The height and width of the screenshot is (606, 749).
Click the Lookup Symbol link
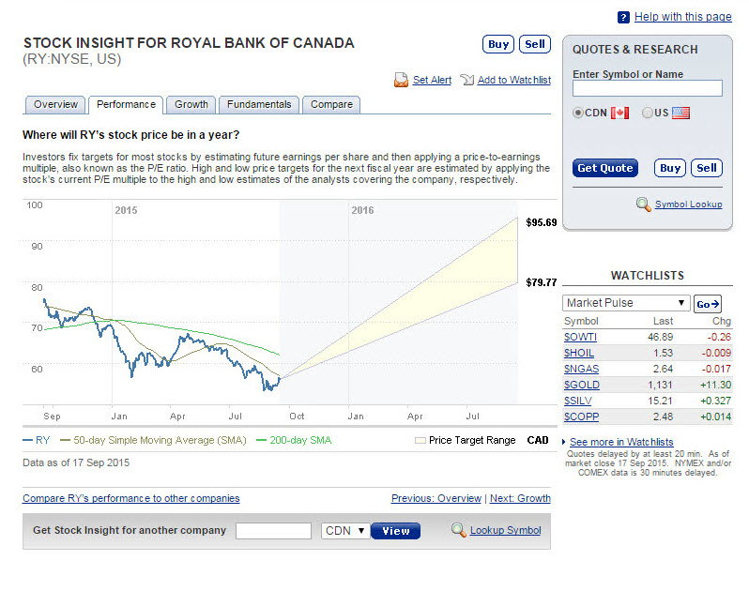pyautogui.click(x=505, y=531)
